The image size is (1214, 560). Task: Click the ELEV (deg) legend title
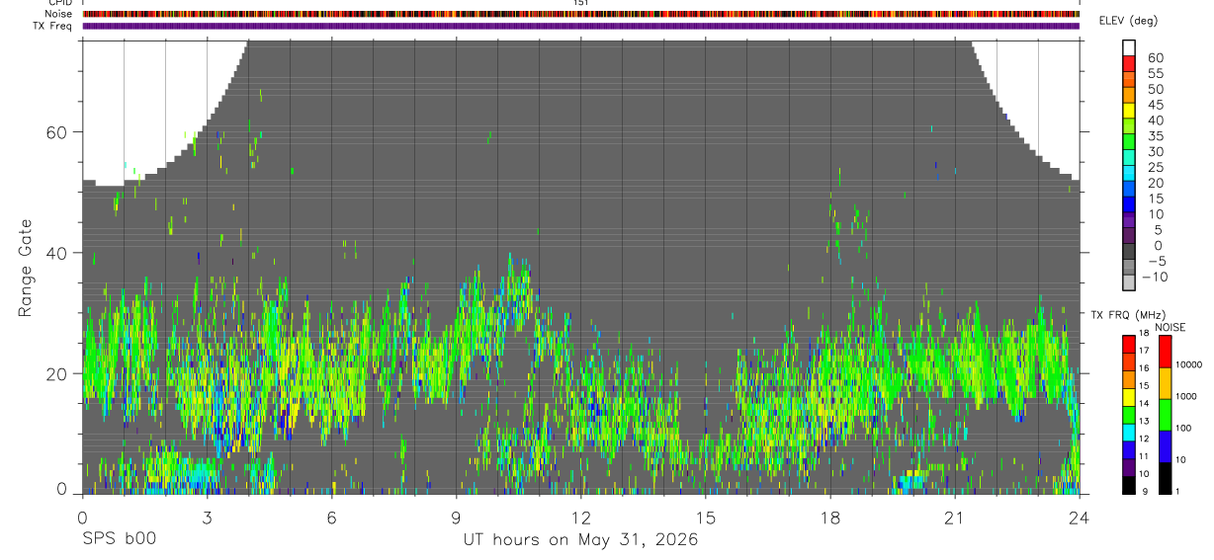1127,21
